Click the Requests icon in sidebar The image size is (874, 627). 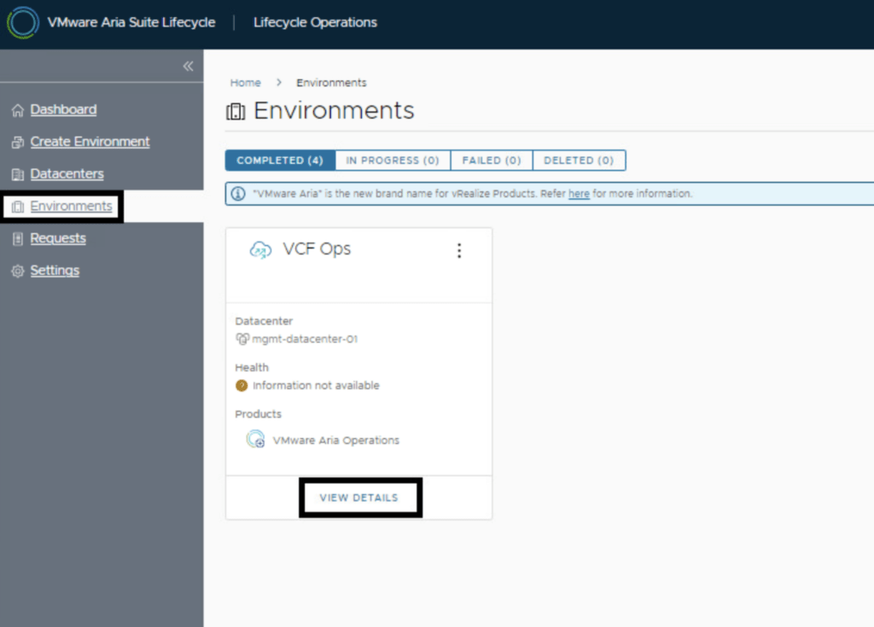[17, 239]
